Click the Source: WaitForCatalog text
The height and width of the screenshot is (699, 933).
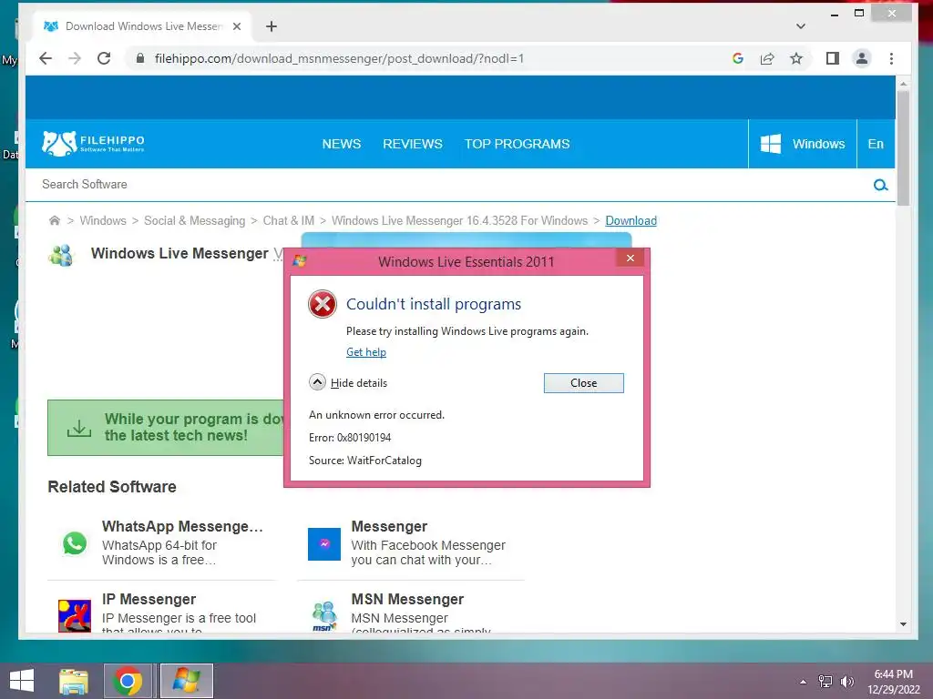[x=365, y=460]
